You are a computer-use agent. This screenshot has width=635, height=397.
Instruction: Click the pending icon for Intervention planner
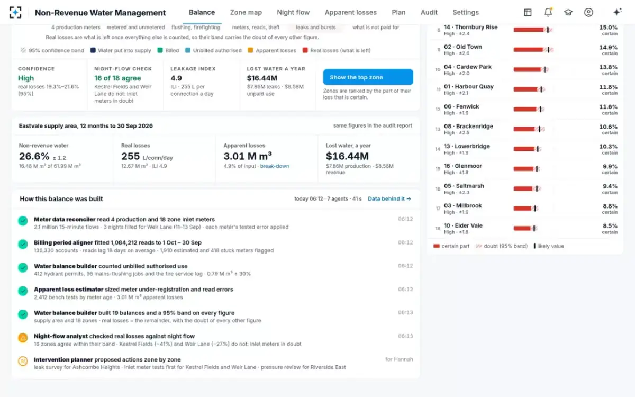[23, 360]
